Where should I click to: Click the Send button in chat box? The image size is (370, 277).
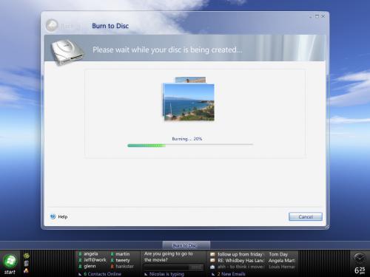(x=197, y=267)
